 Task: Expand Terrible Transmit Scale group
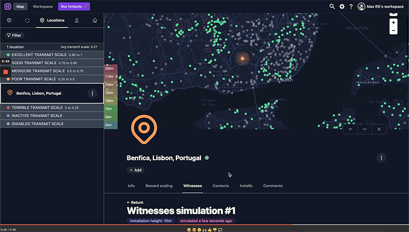(52, 108)
